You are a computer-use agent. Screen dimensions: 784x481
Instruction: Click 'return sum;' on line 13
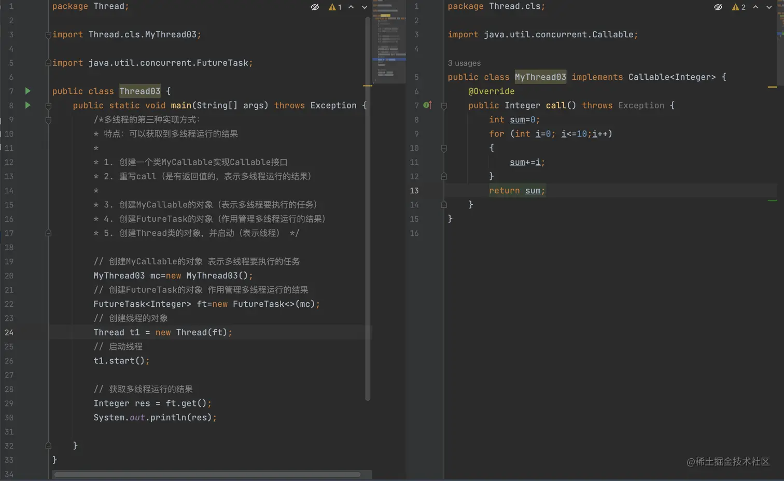517,191
